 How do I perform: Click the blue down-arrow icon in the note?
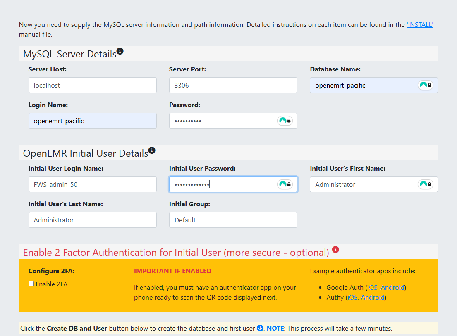[x=260, y=329]
